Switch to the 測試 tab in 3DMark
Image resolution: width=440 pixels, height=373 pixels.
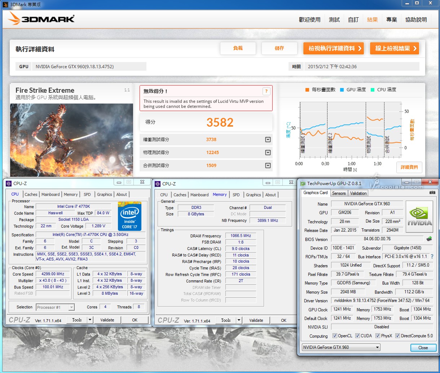[x=334, y=20]
